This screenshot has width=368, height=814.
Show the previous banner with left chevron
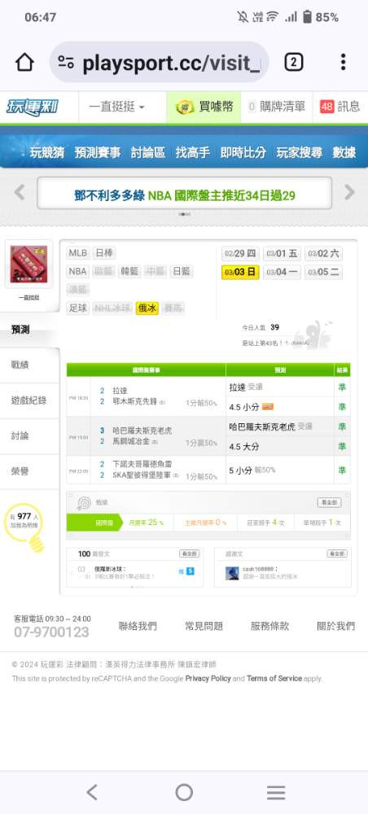click(x=20, y=193)
